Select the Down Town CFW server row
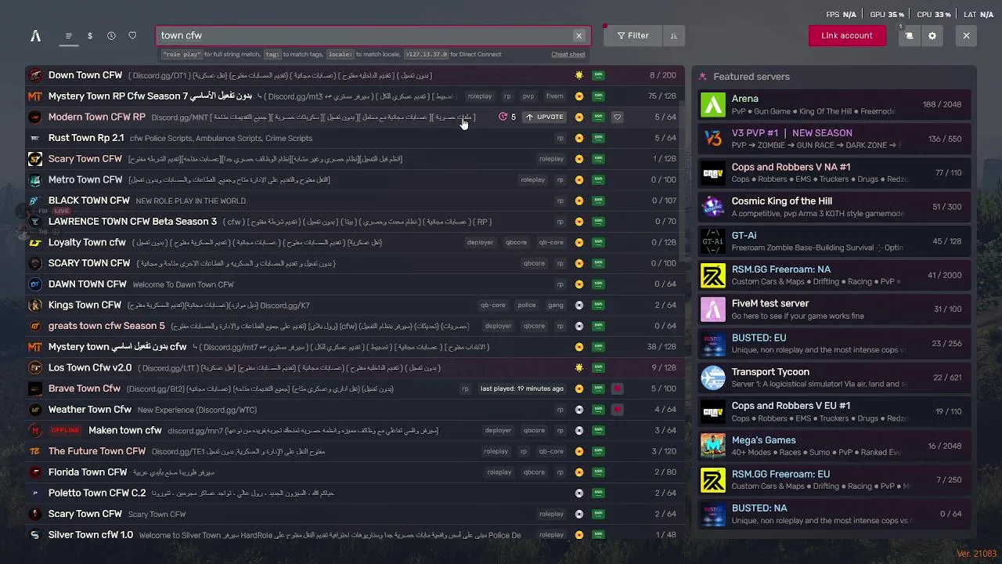The image size is (1002, 564). 355,75
